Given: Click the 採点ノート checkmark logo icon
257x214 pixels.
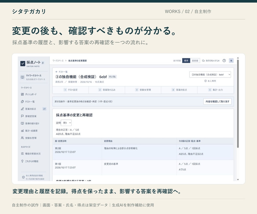Looking at the screenshot, I should [23, 63].
